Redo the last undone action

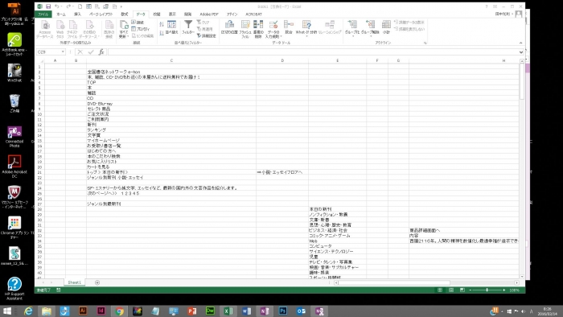(68, 6)
